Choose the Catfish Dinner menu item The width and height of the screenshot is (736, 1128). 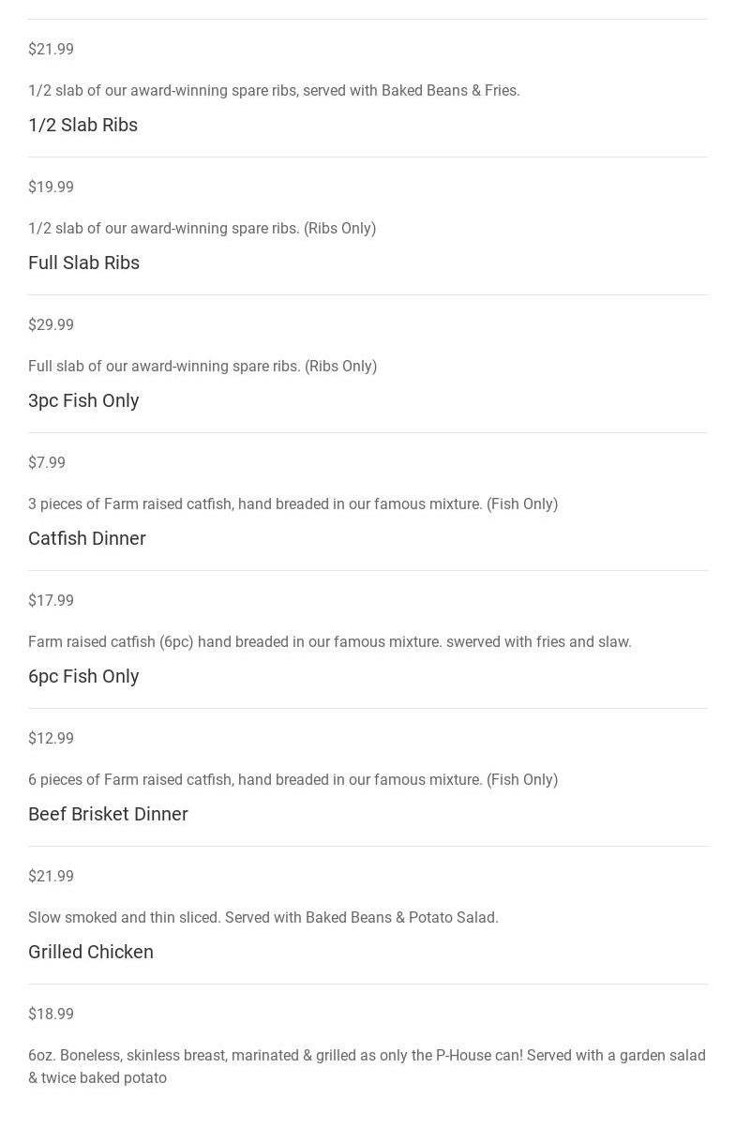87,538
